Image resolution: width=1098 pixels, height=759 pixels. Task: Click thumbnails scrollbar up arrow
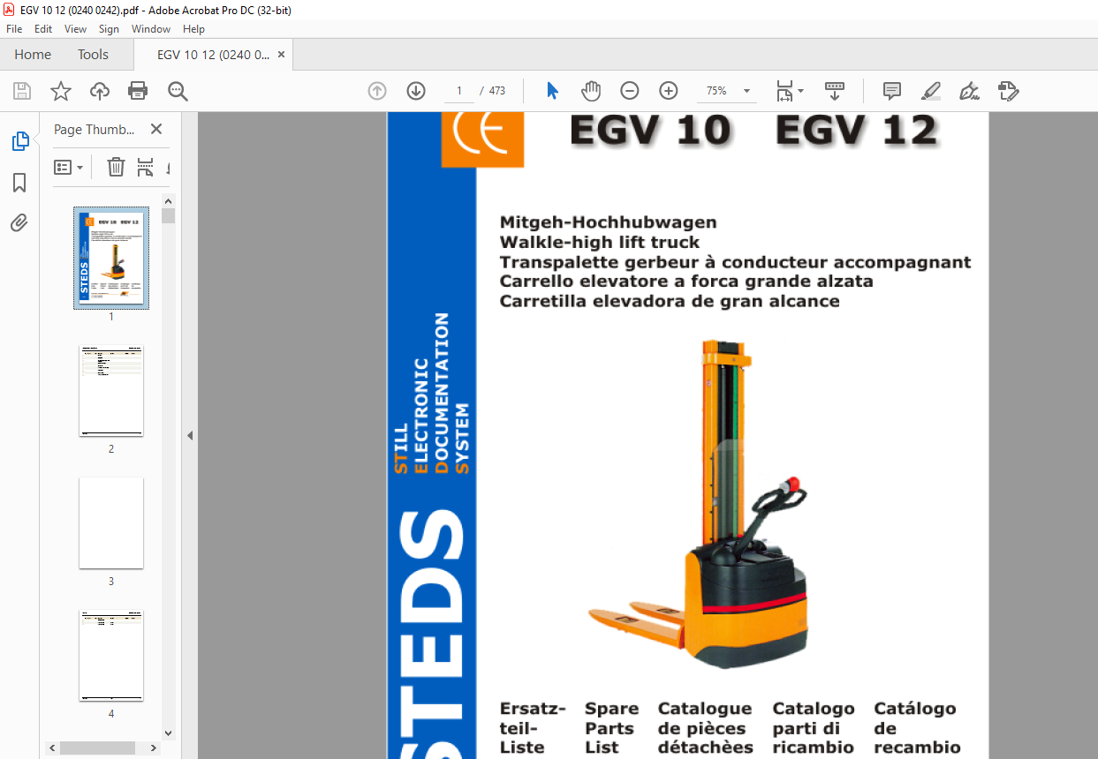169,200
